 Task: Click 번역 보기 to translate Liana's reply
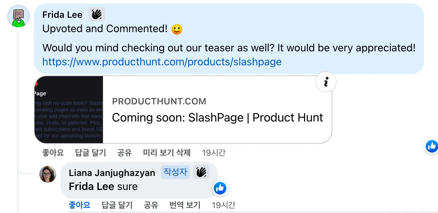[185, 205]
